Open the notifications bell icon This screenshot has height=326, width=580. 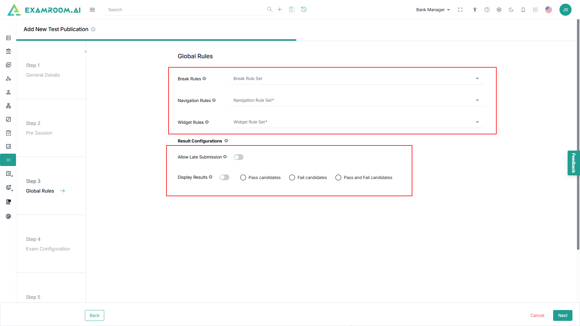click(x=523, y=10)
